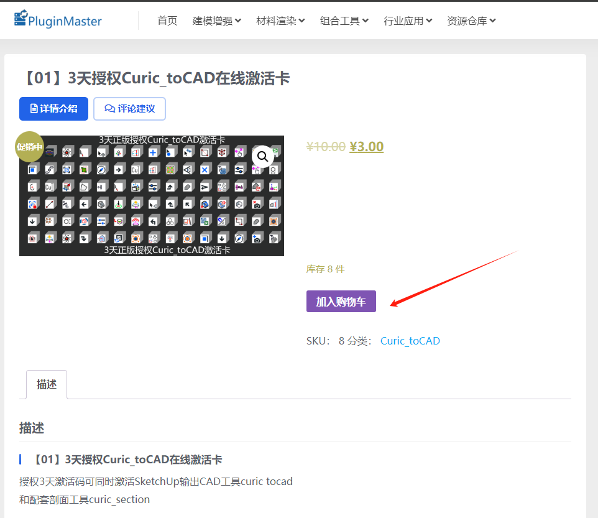This screenshot has height=518, width=598.
Task: Select the 描述 tab
Action: point(47,384)
